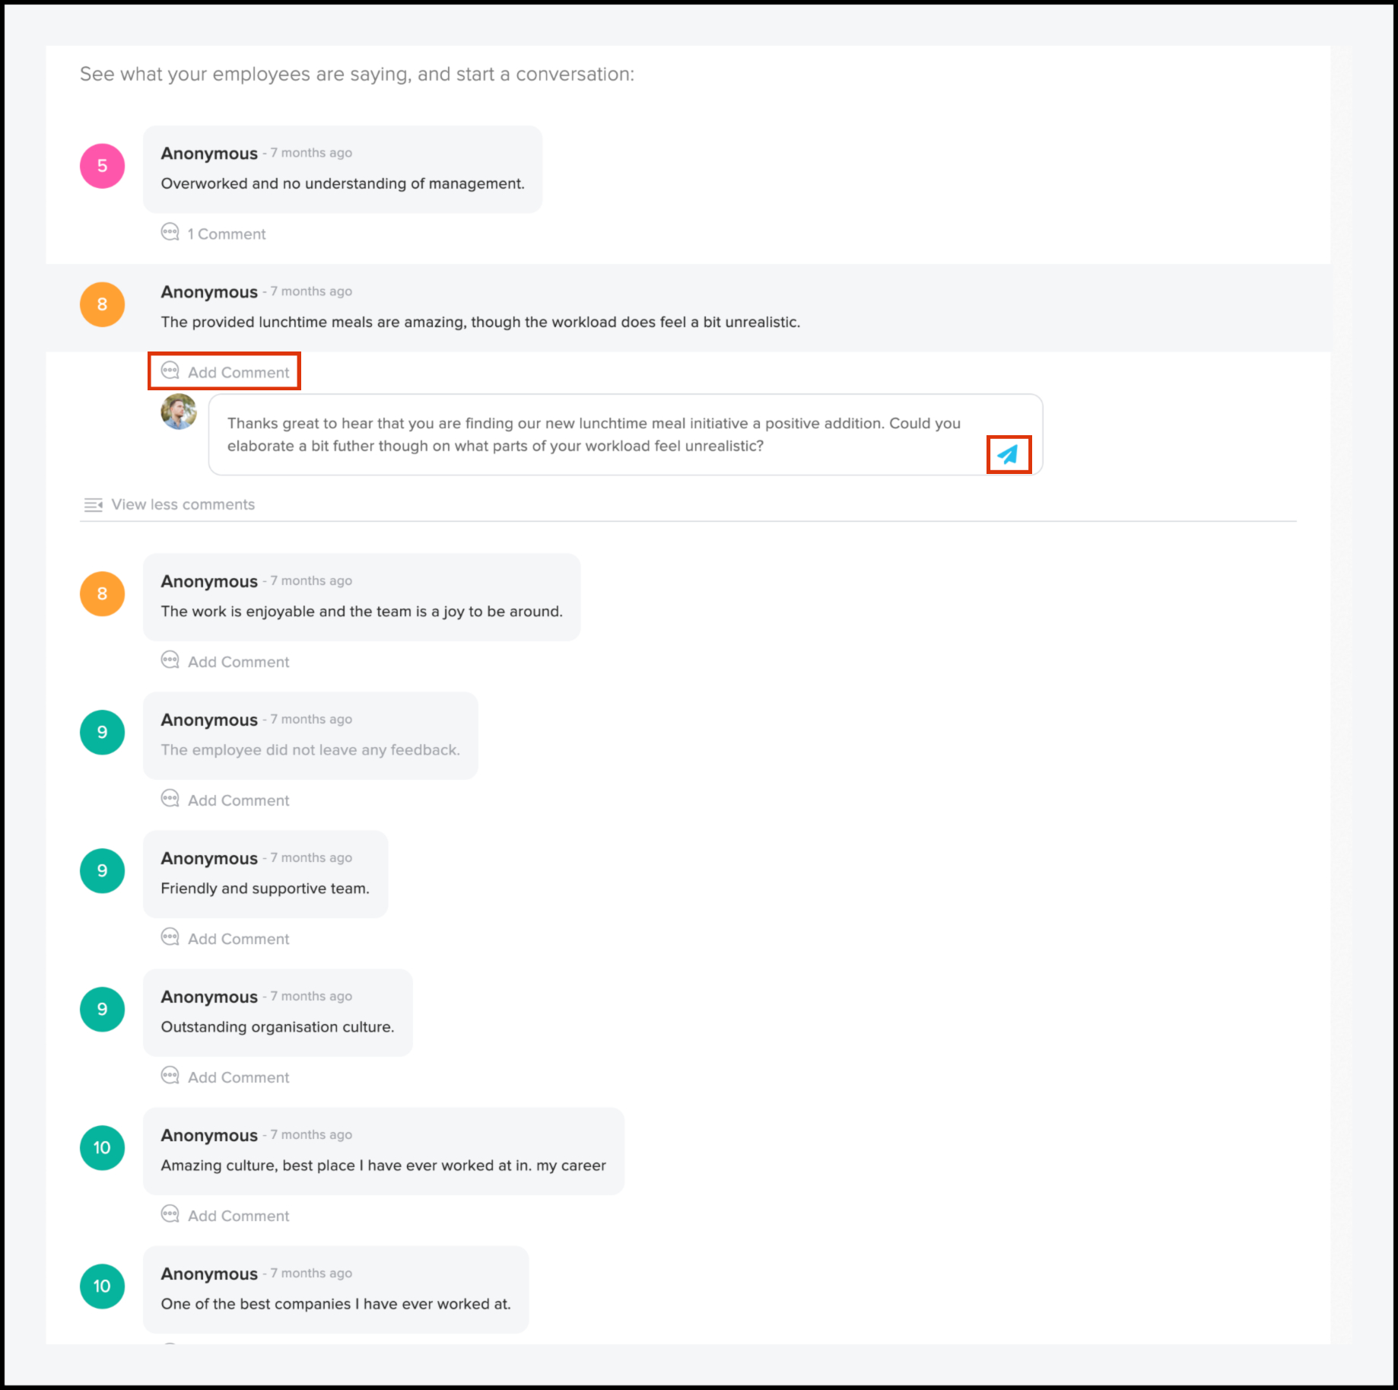The image size is (1398, 1390).
Task: Click the comment icon under "Amazing culture" feedback
Action: (170, 1213)
